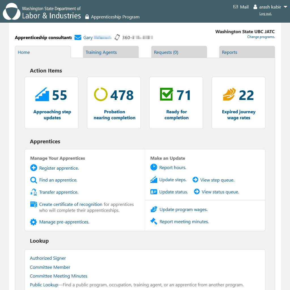Open the Training Agents tab

[x=111, y=52]
